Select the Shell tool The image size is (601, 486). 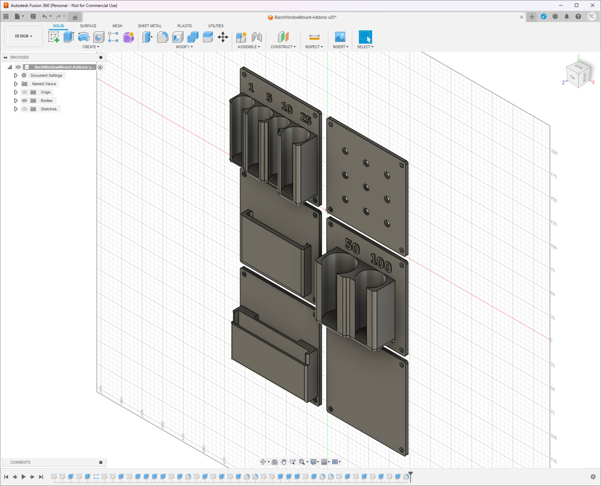pos(177,37)
